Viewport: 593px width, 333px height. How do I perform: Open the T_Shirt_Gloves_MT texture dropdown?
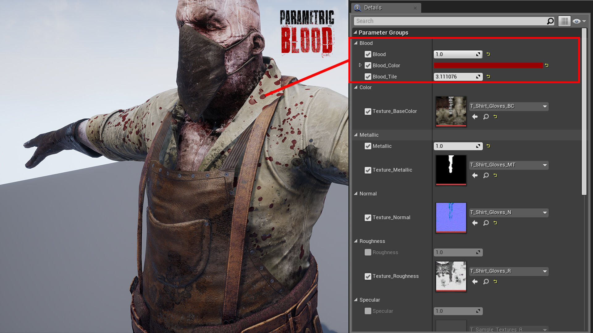509,165
